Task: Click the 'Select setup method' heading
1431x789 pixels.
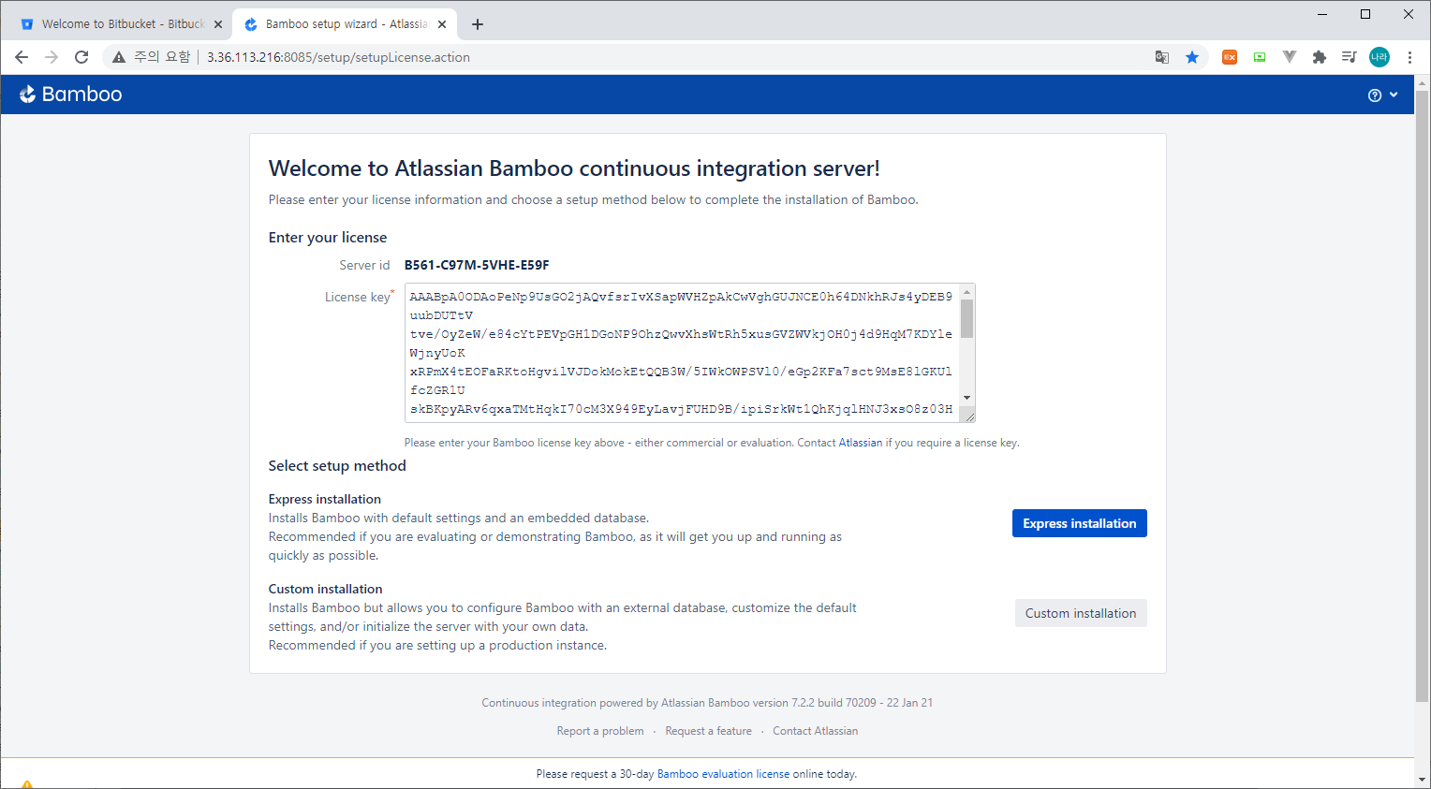Action: point(337,466)
